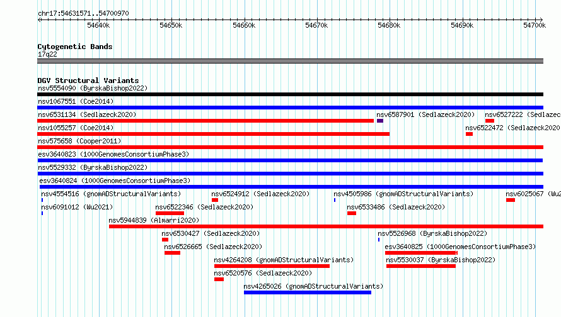The width and height of the screenshot is (561, 317).
Task: Open the nsv6025067 variant label
Action: pyautogui.click(x=533, y=194)
